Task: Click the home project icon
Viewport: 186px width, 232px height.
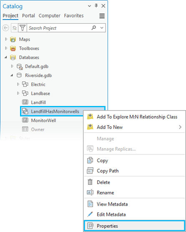Action: tap(15, 28)
